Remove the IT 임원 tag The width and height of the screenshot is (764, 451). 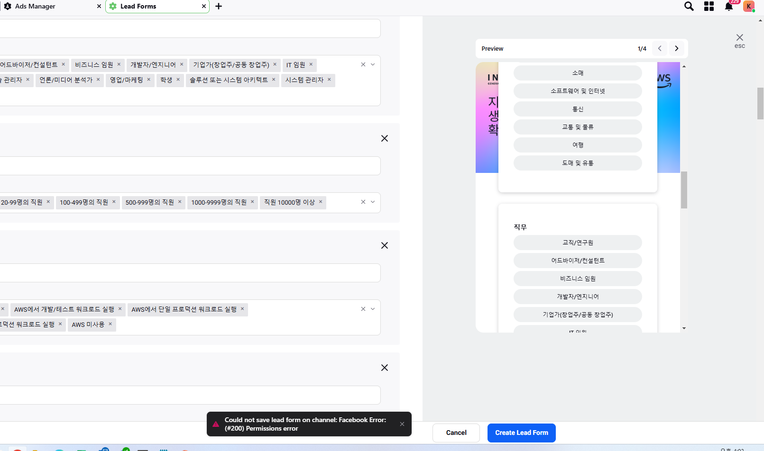click(x=311, y=64)
